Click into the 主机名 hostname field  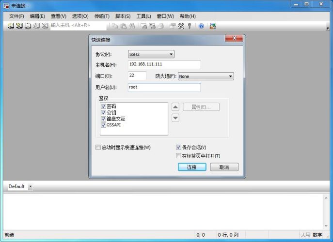(x=164, y=64)
